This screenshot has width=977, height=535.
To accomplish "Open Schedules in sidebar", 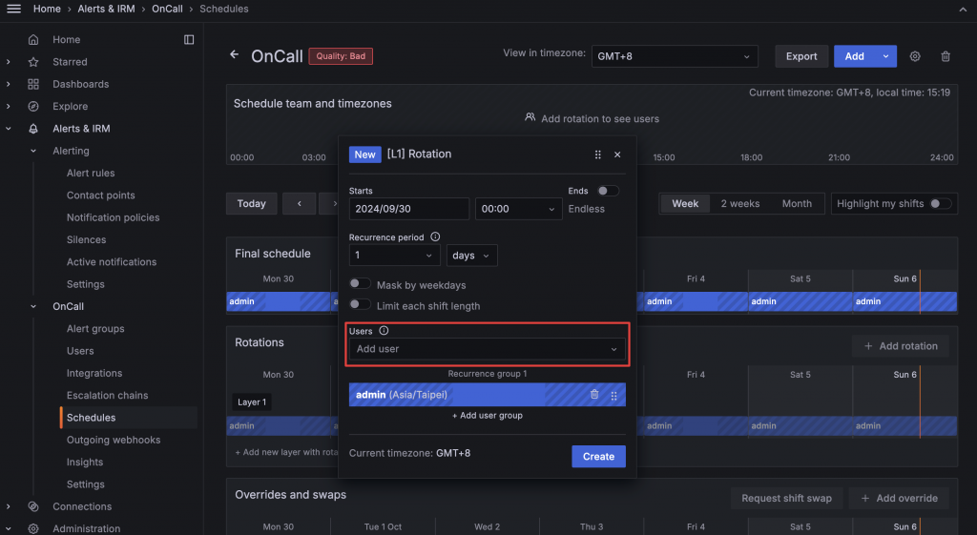I will point(91,418).
